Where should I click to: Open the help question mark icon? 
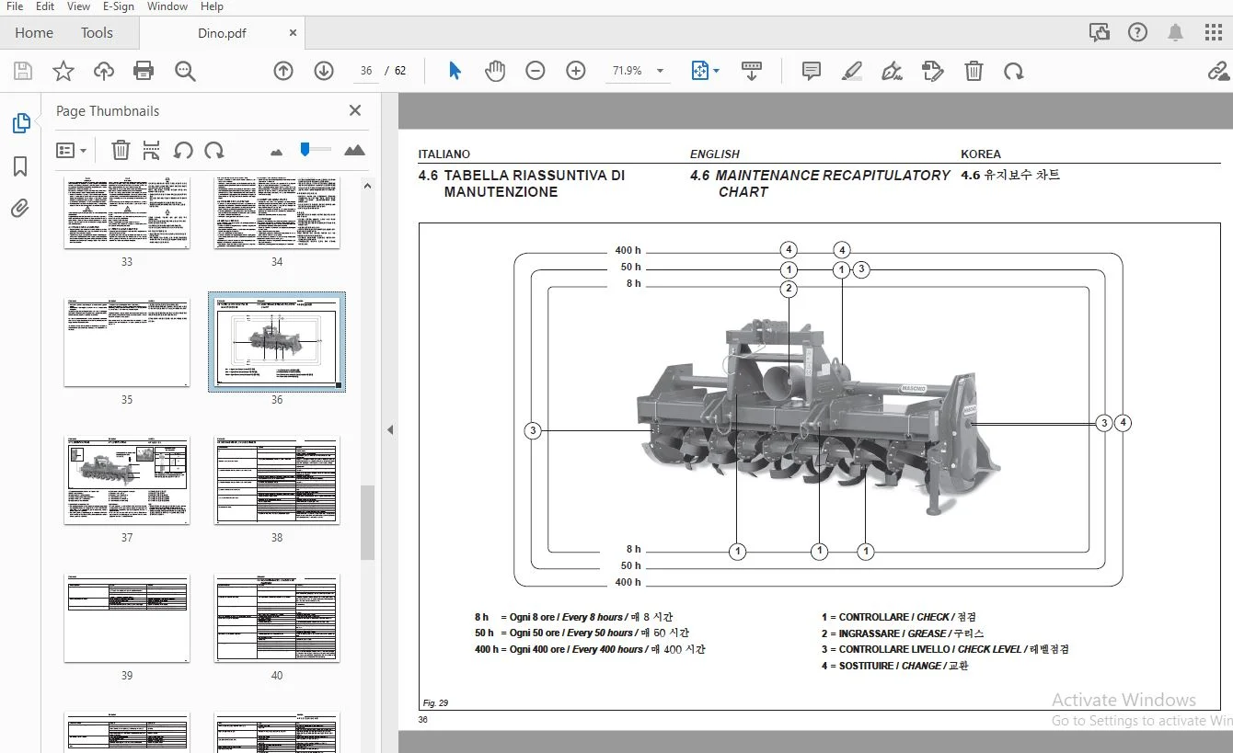tap(1137, 32)
